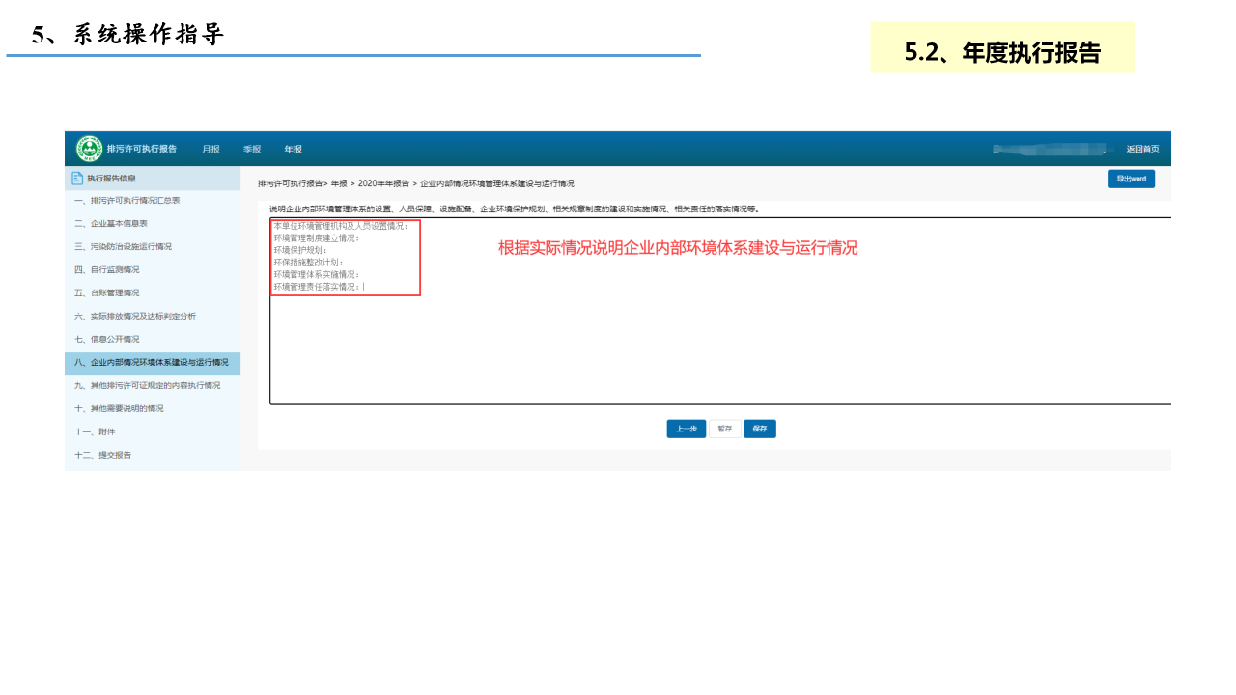The height and width of the screenshot is (695, 1236).
Task: Click the blue 保存 button
Action: pyautogui.click(x=760, y=430)
